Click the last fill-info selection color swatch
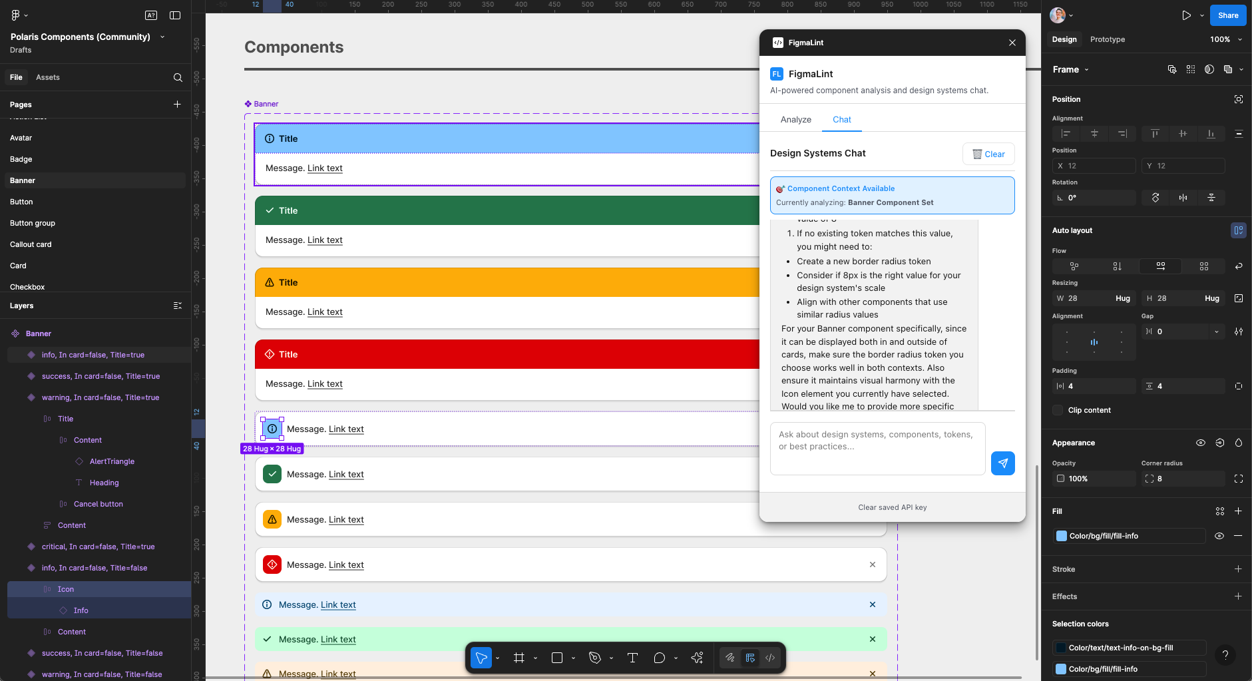This screenshot has width=1252, height=681. point(1060,669)
